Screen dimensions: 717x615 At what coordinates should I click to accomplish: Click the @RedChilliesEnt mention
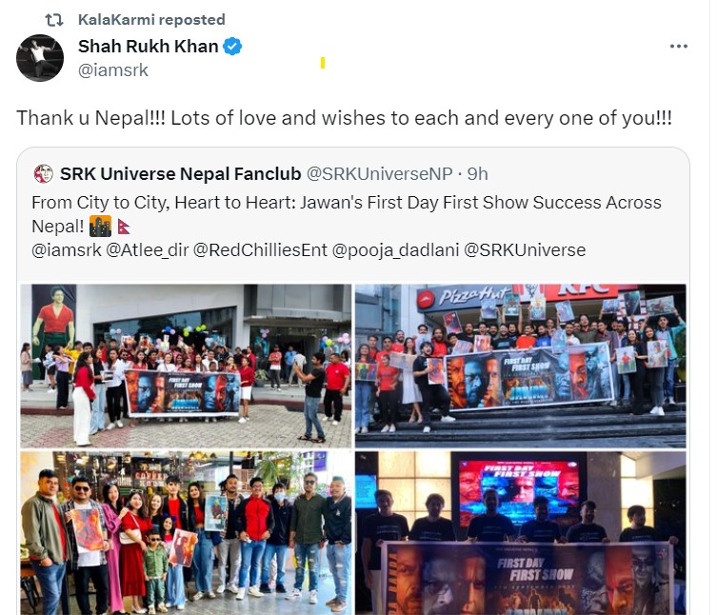260,250
